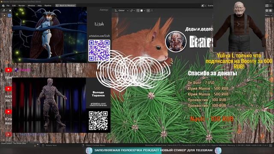Image resolution: width=274 pixels, height=154 pixels.
Task: Click the Володя Таранов author name
Action: coord(98,94)
